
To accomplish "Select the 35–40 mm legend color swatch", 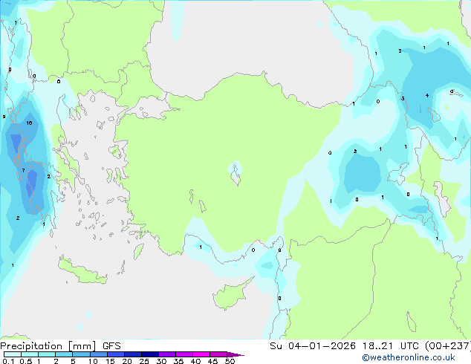I will point(183,354).
